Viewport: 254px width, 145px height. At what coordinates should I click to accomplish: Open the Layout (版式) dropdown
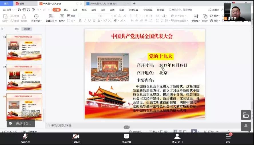[62, 18]
